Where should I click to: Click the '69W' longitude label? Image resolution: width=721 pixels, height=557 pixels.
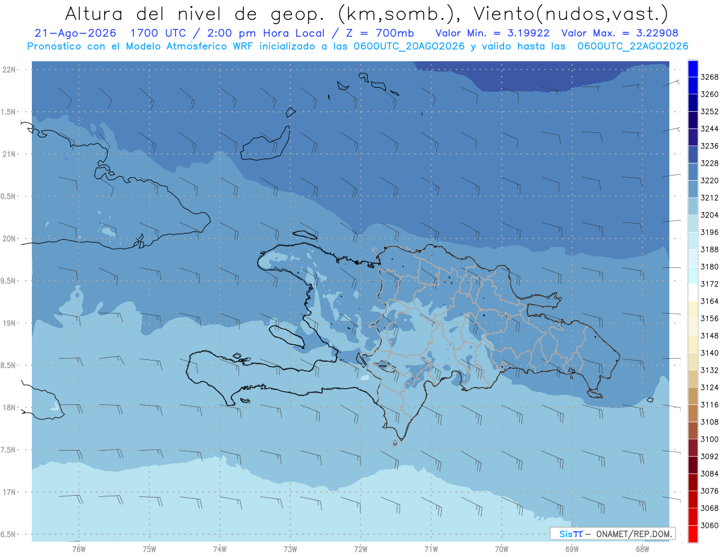pos(572,549)
